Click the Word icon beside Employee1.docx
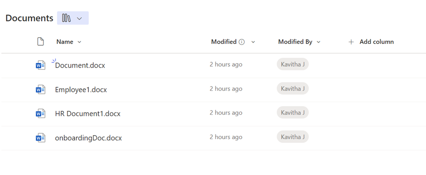This screenshot has width=426, height=175. click(x=41, y=89)
